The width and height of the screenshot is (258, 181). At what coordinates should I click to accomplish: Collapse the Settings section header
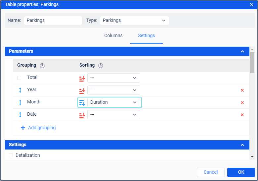pyautogui.click(x=242, y=145)
